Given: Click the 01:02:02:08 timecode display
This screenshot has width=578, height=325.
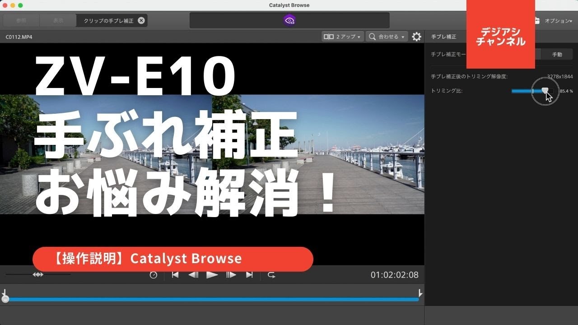Looking at the screenshot, I should [395, 275].
